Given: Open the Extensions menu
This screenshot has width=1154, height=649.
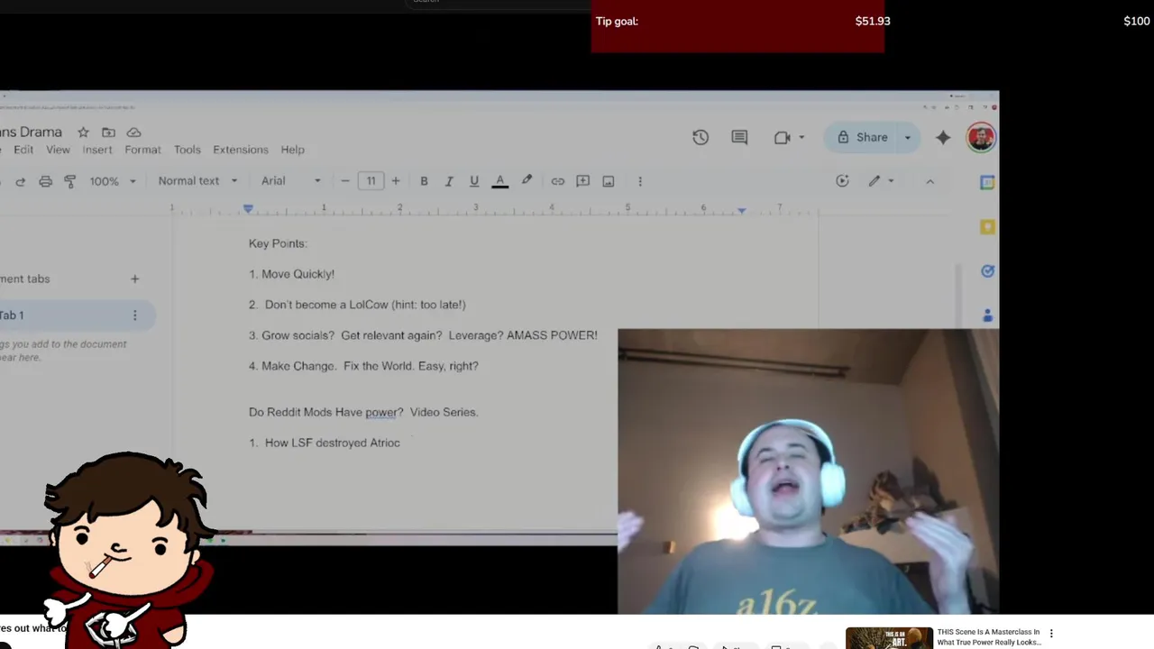Looking at the screenshot, I should coord(240,150).
